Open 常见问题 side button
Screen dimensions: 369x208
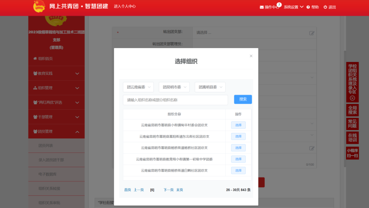coord(353,124)
